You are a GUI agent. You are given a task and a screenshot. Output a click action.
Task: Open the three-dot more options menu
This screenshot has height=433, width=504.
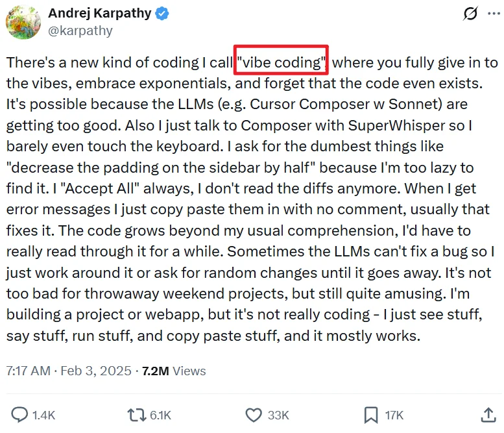(x=494, y=14)
